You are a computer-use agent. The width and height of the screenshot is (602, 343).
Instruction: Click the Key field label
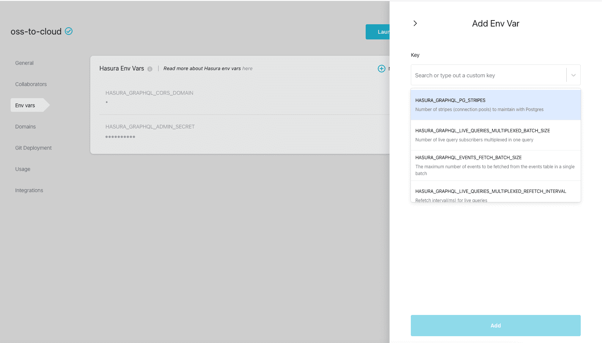point(415,55)
